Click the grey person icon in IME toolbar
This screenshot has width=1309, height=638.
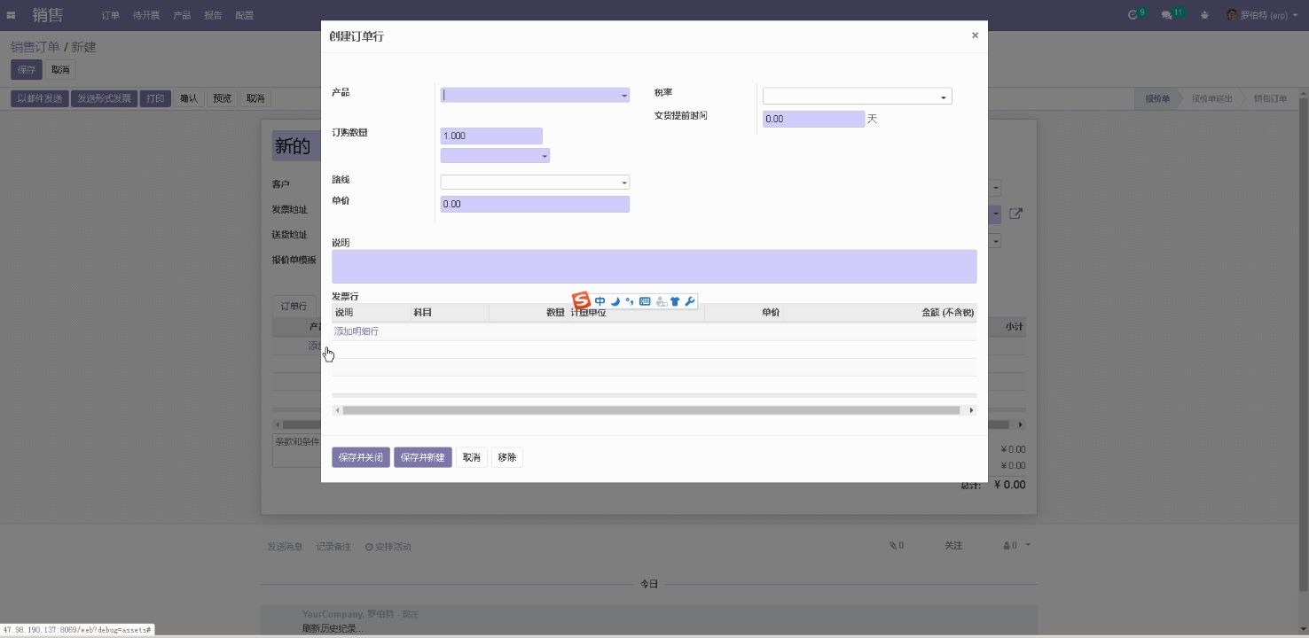coord(661,301)
